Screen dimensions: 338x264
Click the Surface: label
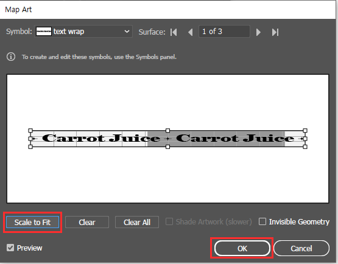tap(152, 32)
